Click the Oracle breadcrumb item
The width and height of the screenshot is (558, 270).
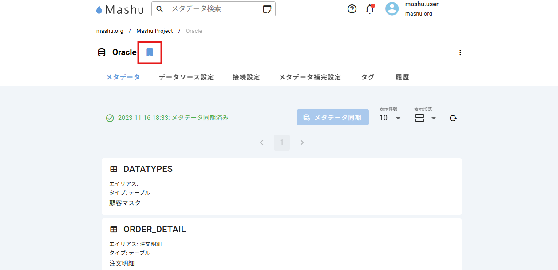[x=194, y=31]
